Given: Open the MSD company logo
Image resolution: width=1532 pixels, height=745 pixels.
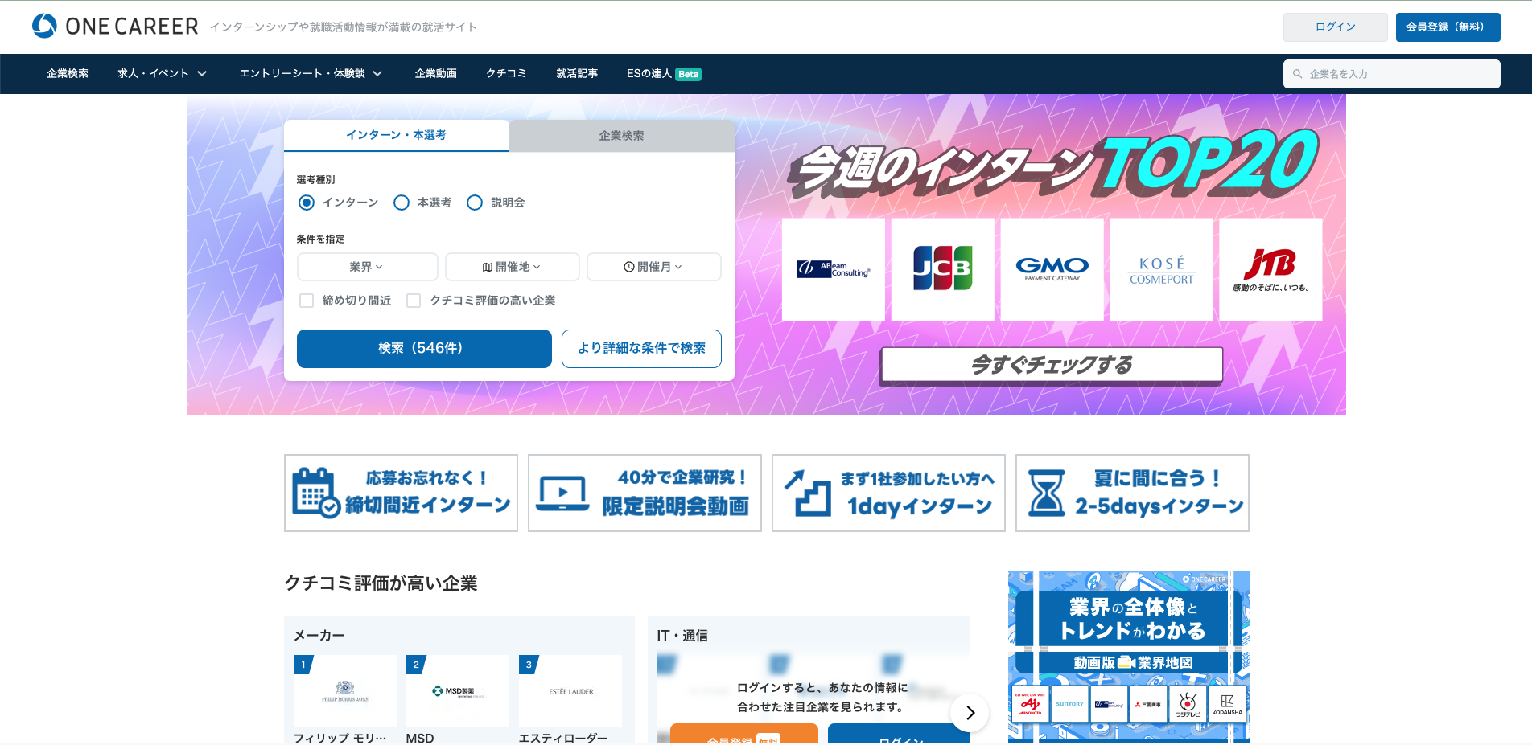Looking at the screenshot, I should tap(458, 691).
